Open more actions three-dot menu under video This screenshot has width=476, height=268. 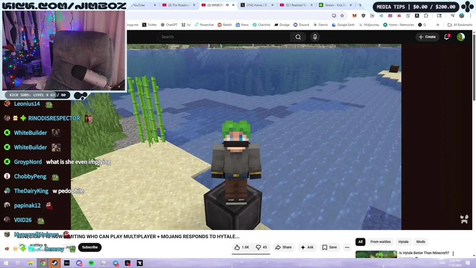click(x=347, y=247)
